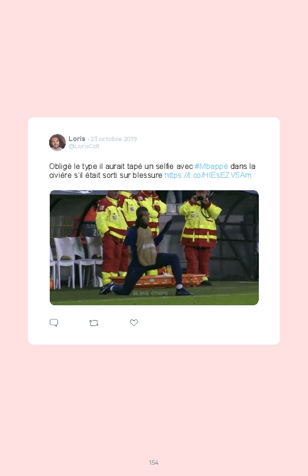Click the steward taking a photo
Screen dimensions: 308x476
click(200, 237)
